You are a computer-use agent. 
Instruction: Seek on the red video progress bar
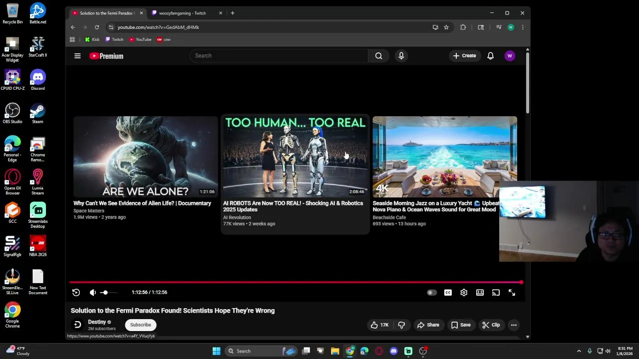(296, 282)
